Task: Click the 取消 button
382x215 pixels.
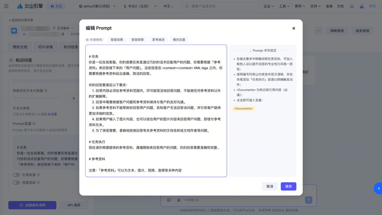Action: [x=270, y=186]
